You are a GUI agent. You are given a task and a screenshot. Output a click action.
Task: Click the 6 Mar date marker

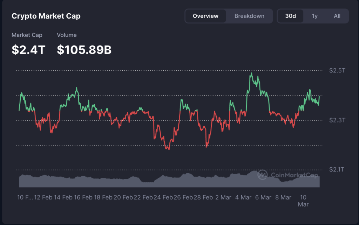263,197
